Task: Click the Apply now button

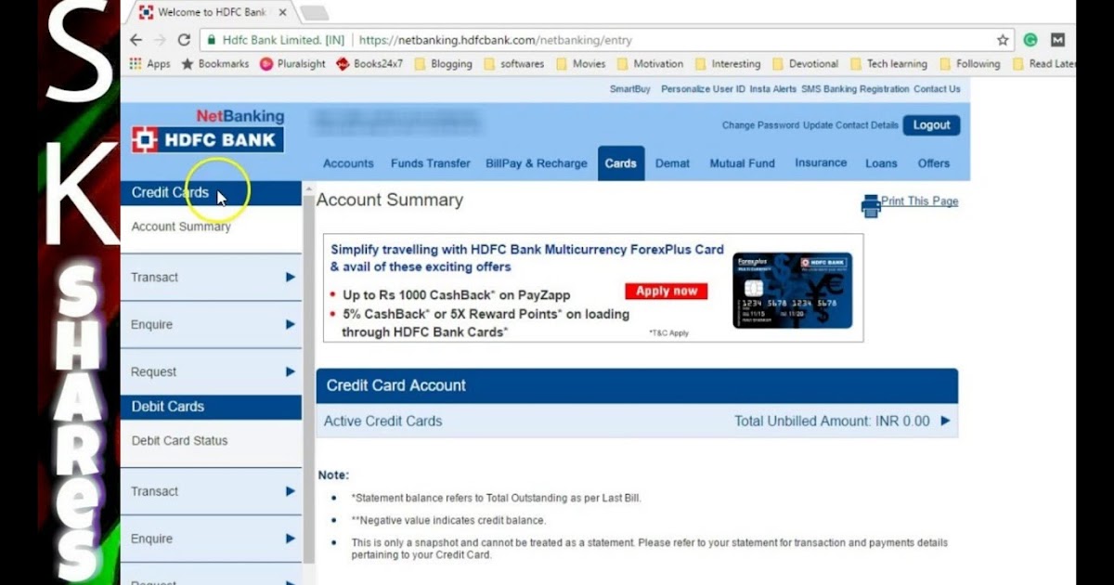Action: pos(667,291)
